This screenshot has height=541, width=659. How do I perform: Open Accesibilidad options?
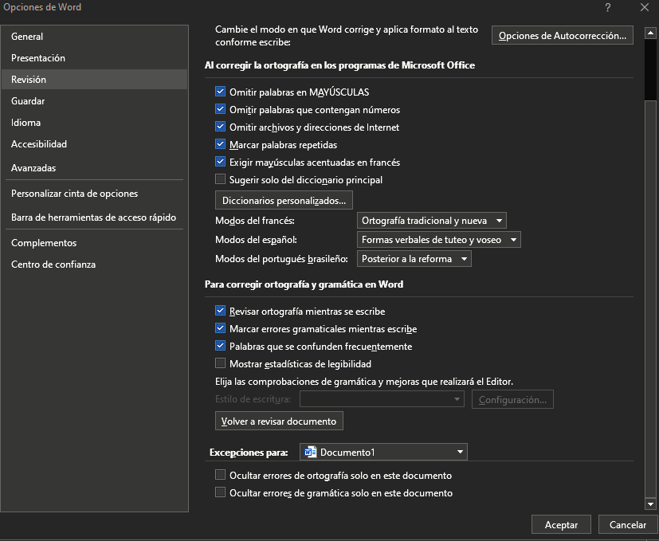(x=95, y=144)
